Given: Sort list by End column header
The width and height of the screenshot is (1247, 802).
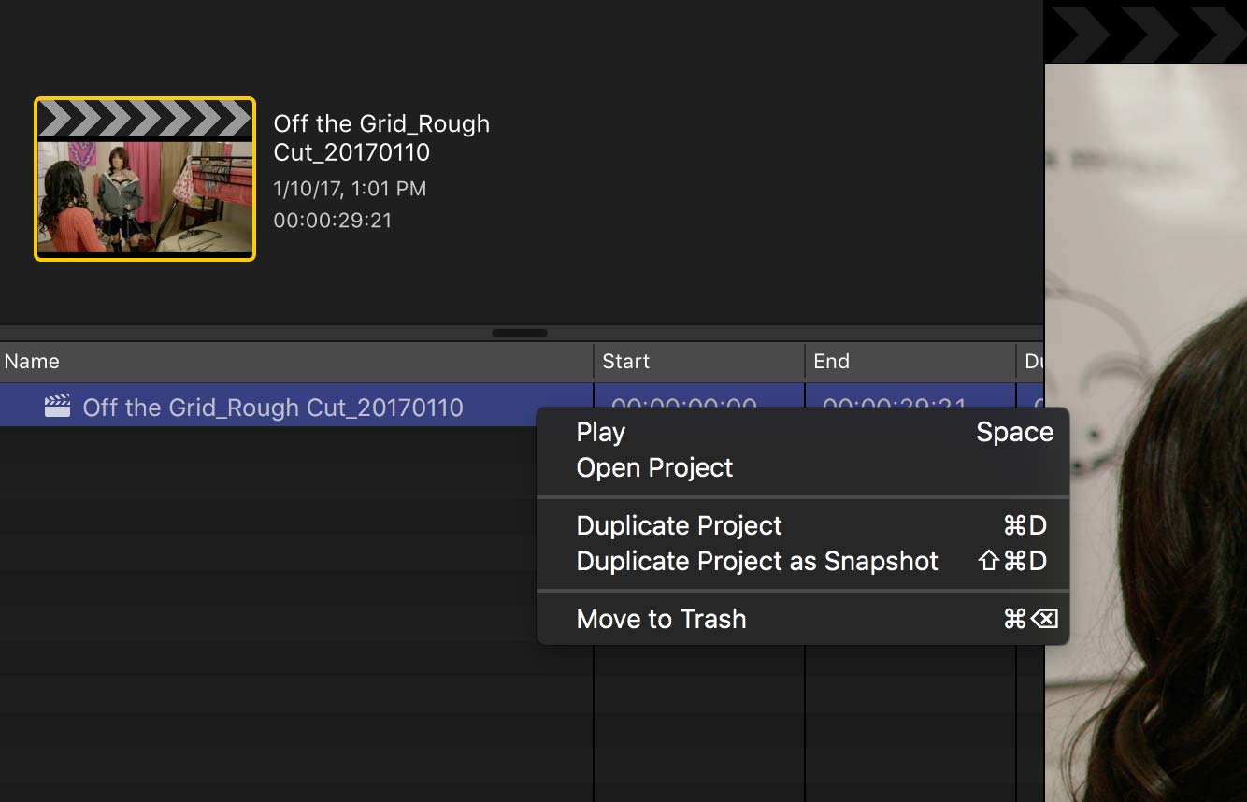Looking at the screenshot, I should tap(910, 362).
